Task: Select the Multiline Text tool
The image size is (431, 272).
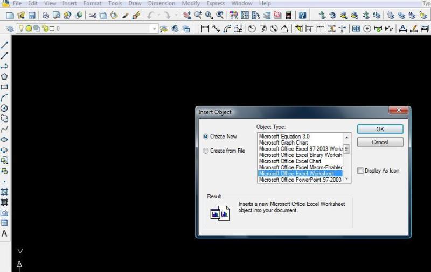Action: pos(4,233)
